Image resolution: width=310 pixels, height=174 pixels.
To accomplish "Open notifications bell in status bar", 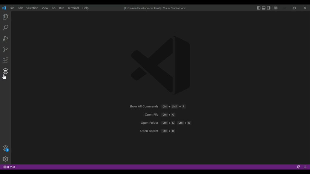I will click(x=305, y=167).
